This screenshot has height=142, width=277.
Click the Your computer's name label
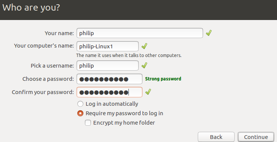click(x=44, y=46)
